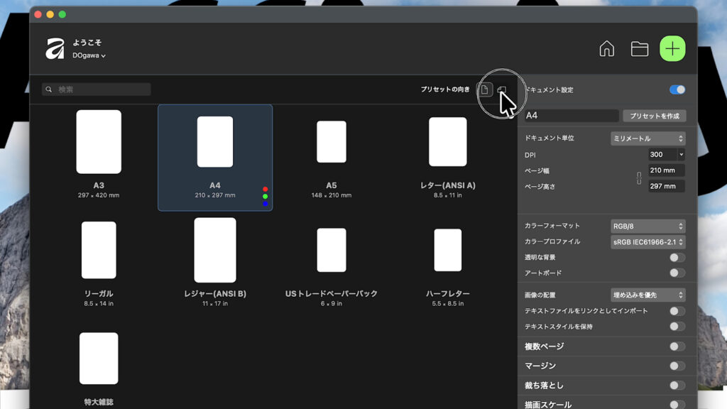Click the Affinity logo icon

(55, 49)
